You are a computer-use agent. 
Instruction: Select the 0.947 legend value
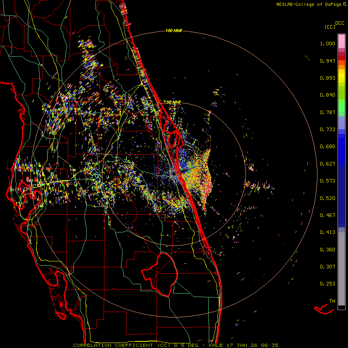click(328, 61)
